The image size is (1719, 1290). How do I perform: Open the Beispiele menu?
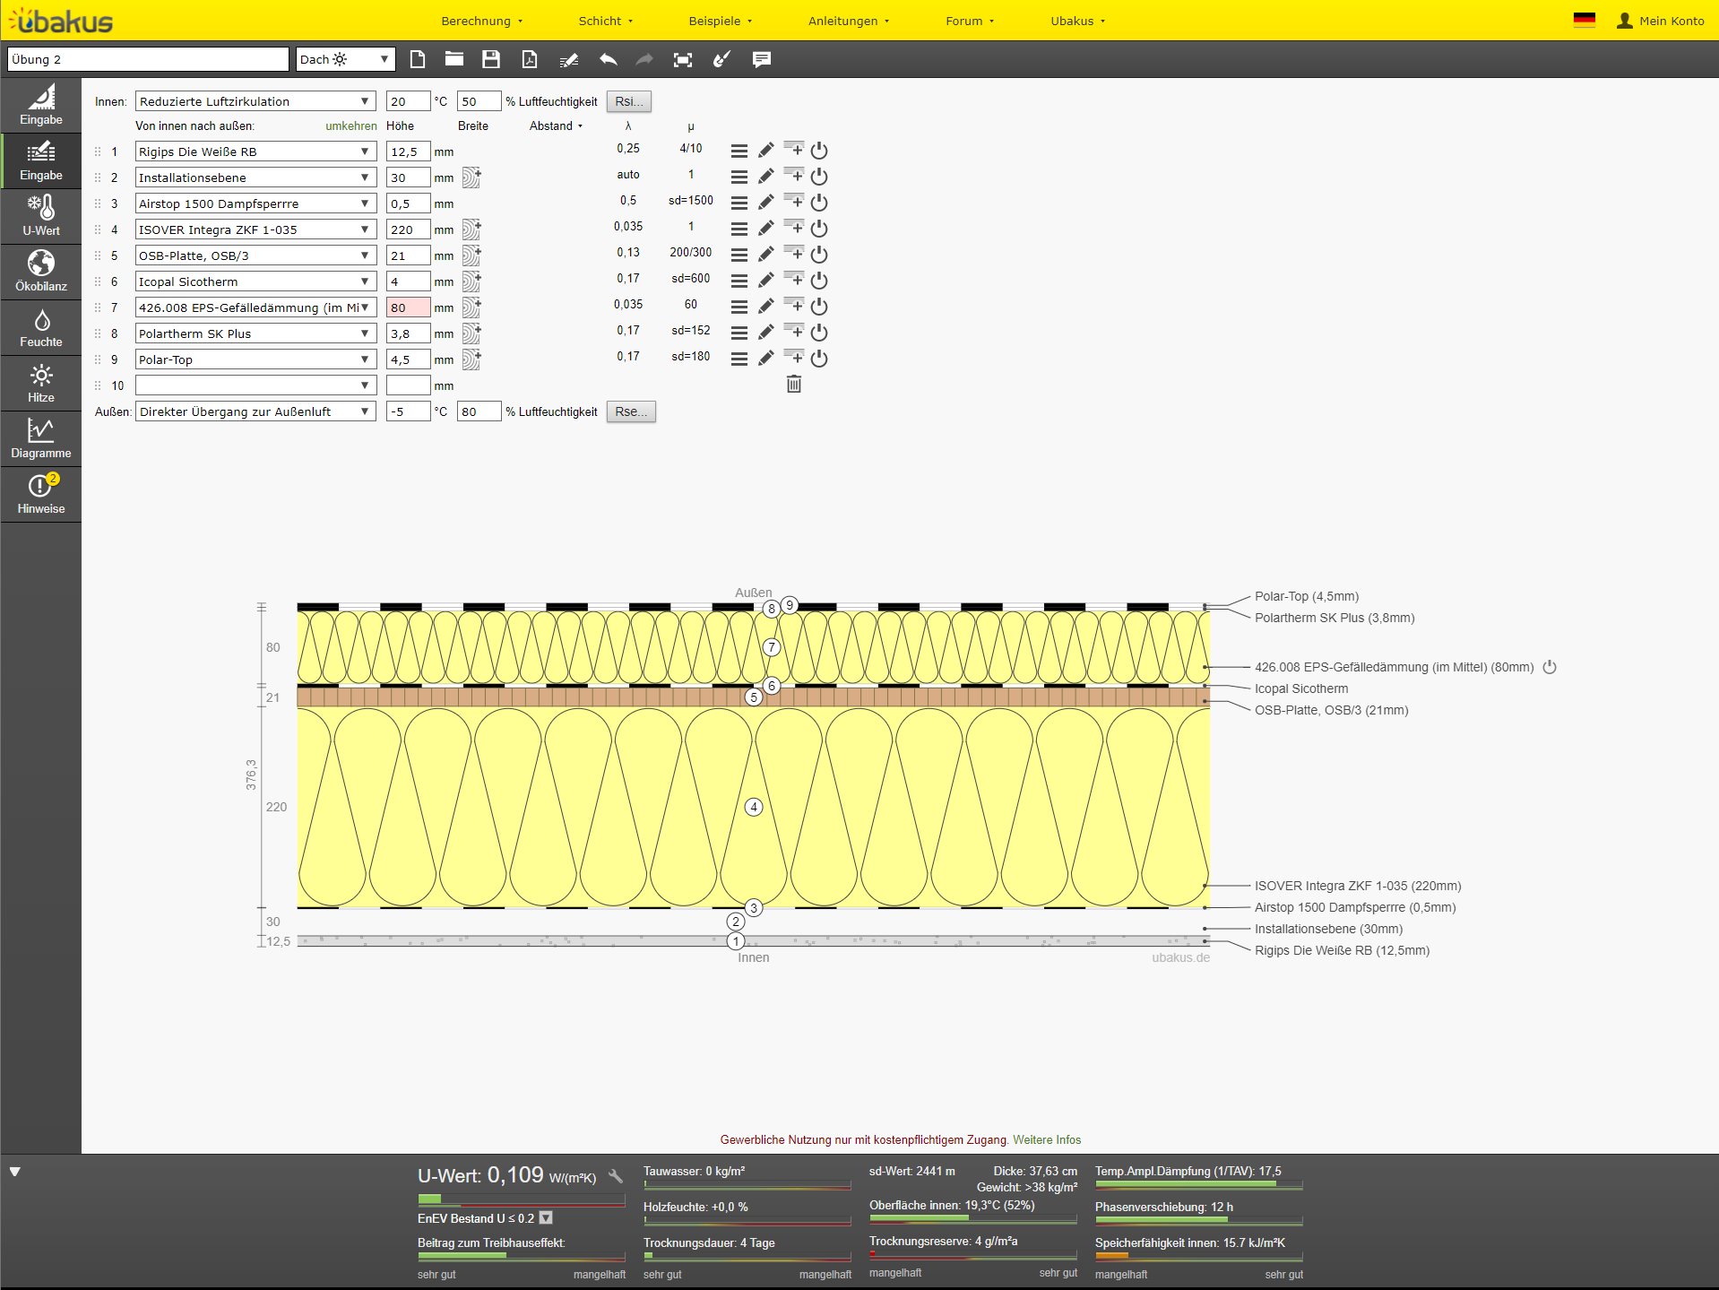(720, 21)
